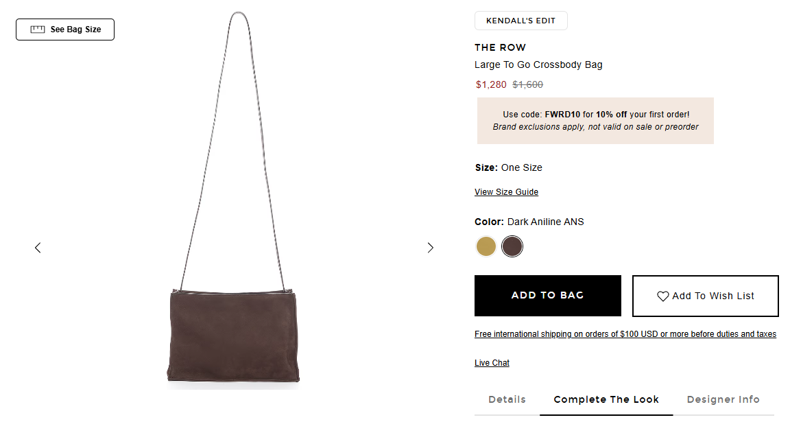Open The Row brand page

(x=500, y=47)
